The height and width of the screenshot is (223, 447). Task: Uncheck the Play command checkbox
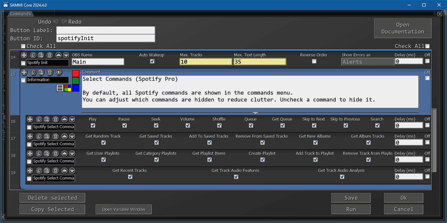click(93, 125)
